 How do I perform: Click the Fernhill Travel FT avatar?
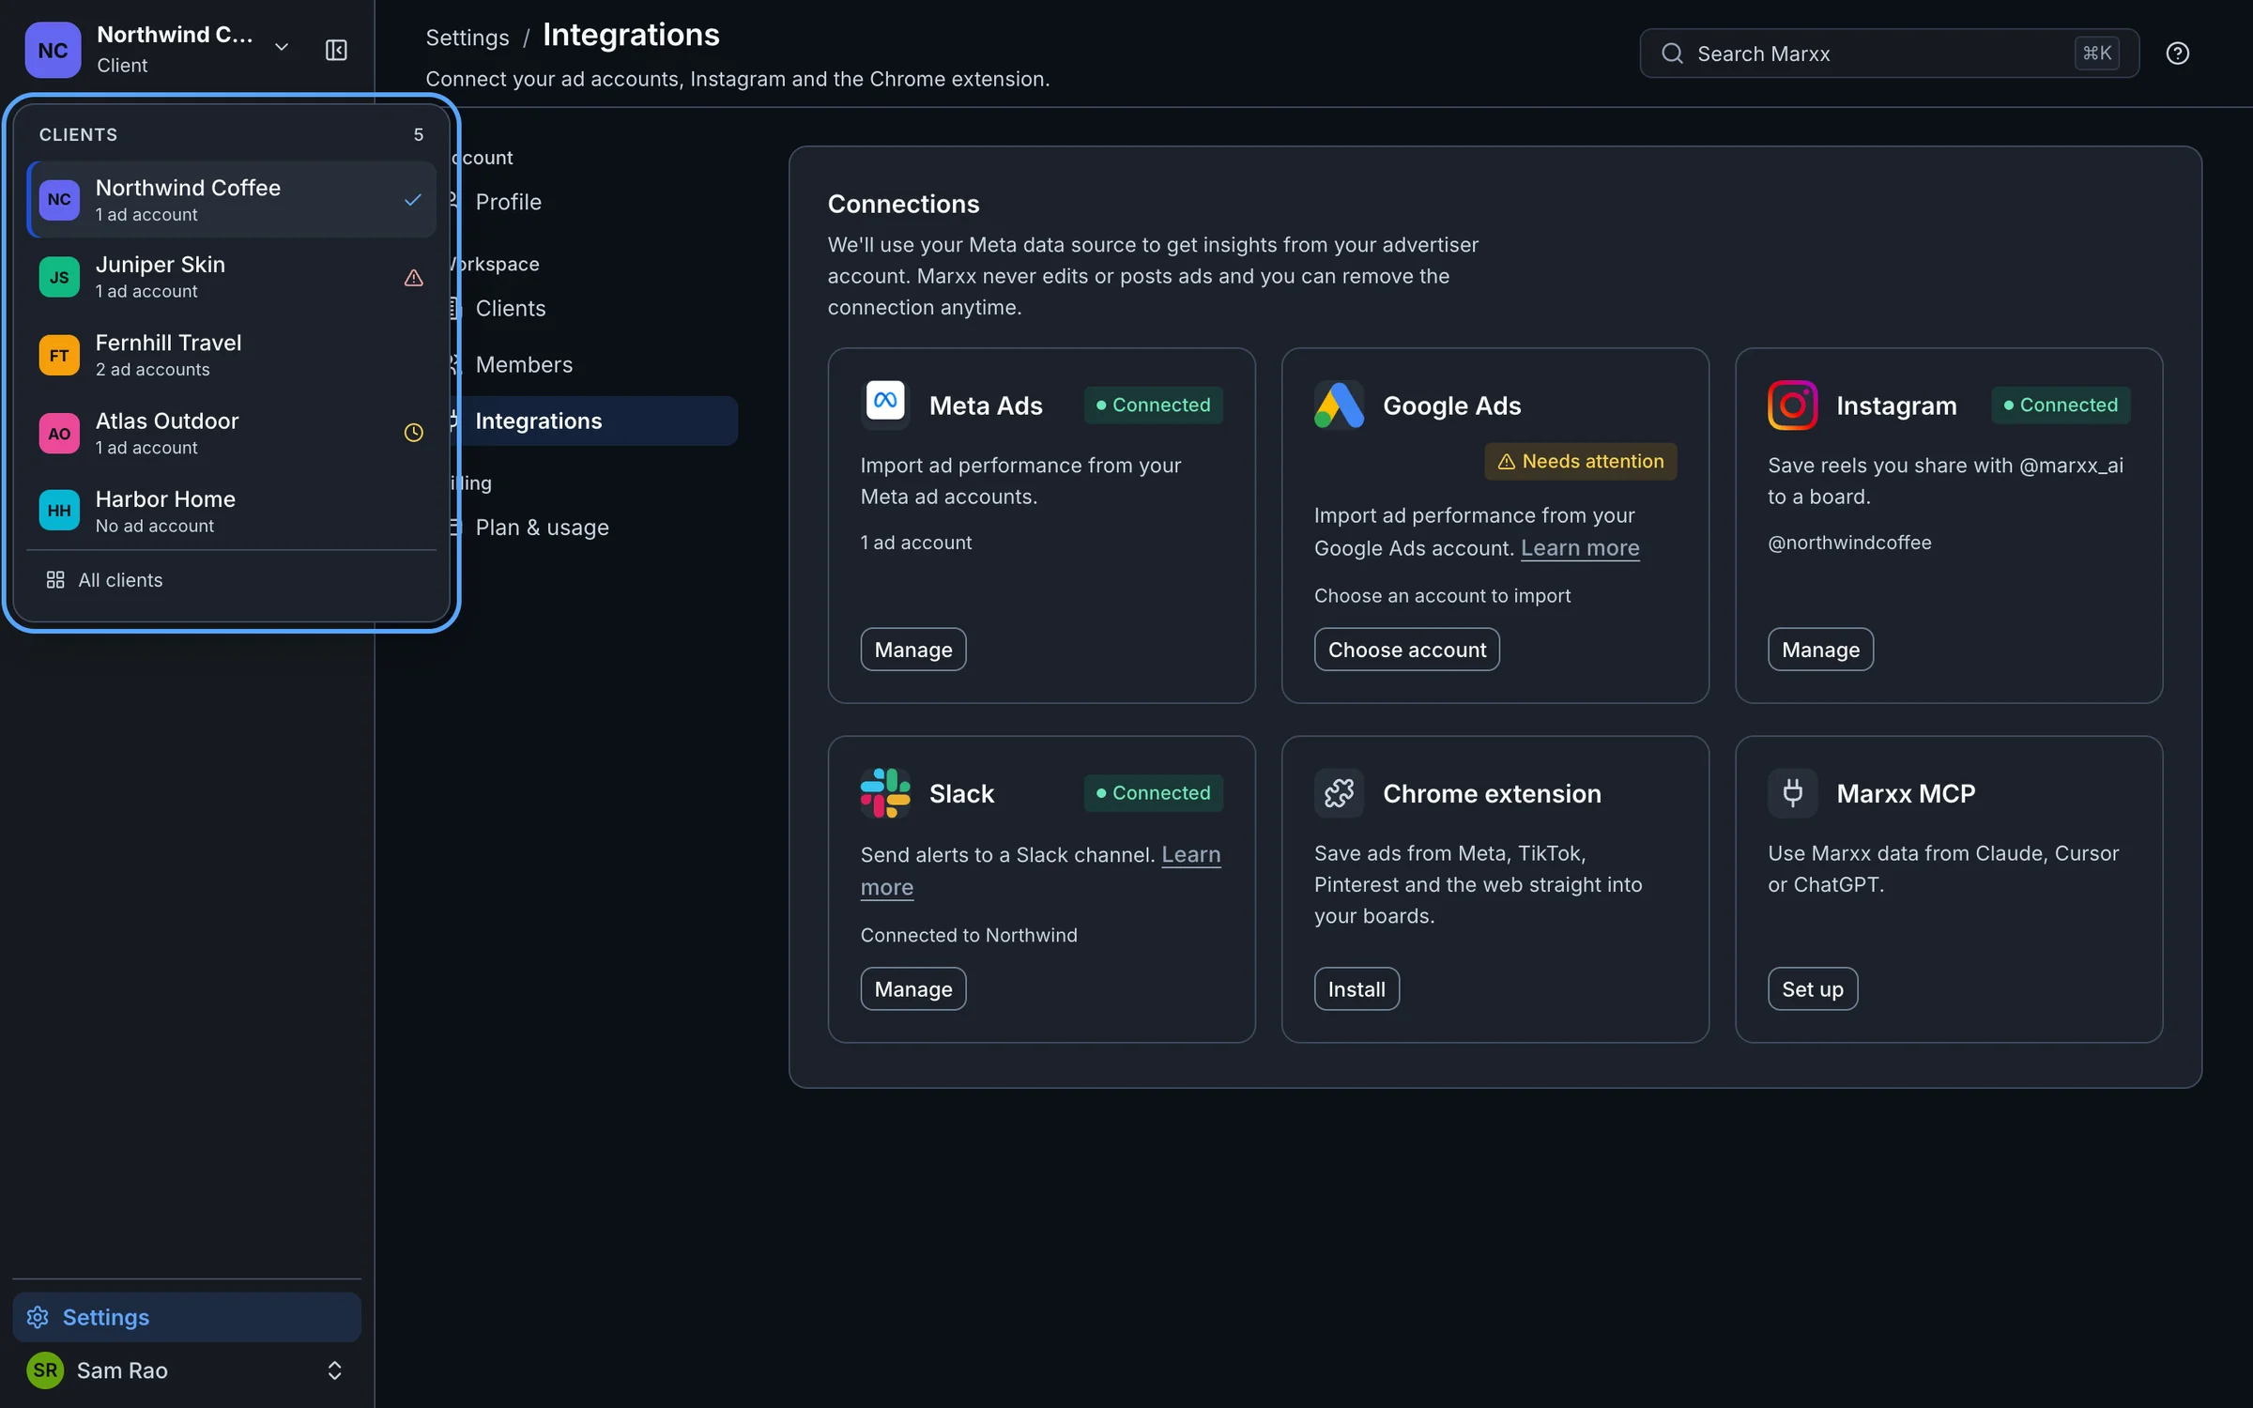[59, 356]
